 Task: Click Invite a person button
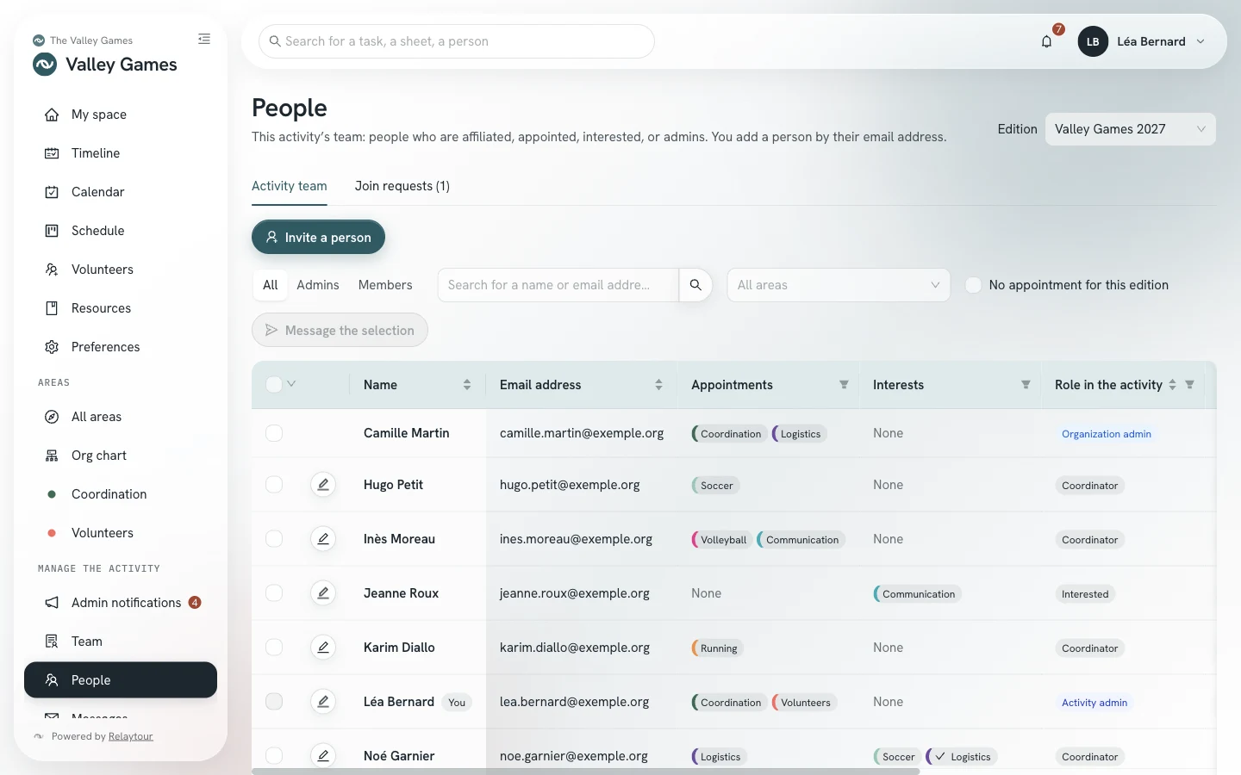(x=318, y=238)
